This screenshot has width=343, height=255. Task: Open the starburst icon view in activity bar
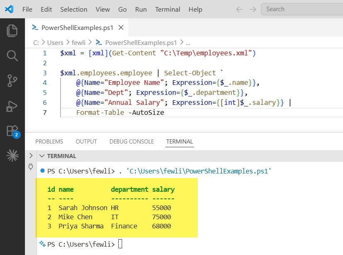point(12,156)
